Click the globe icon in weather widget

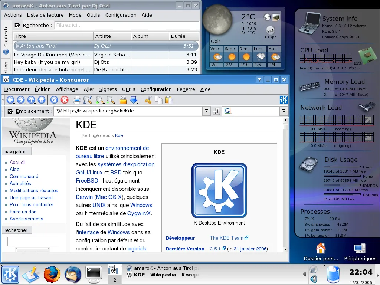pos(267,17)
